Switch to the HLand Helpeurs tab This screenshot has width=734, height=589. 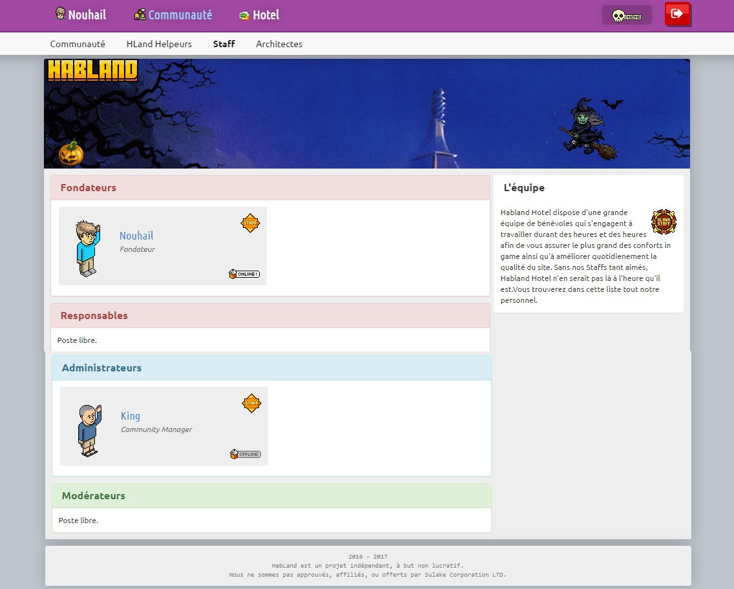(159, 44)
